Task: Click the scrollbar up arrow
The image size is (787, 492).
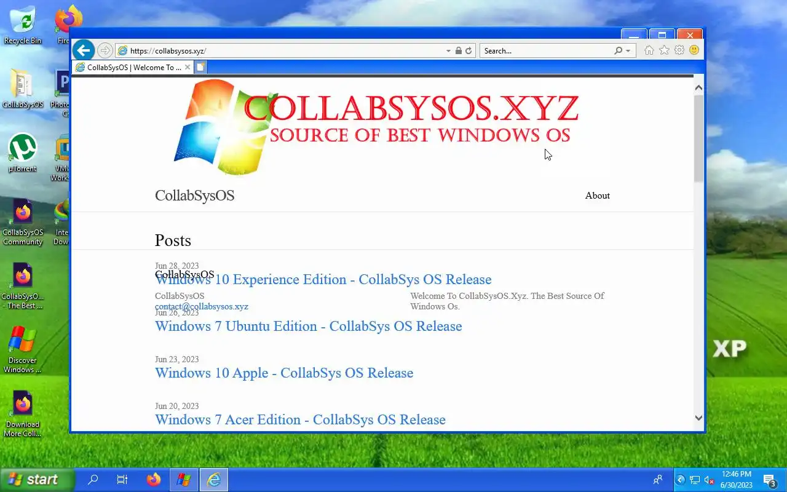Action: pyautogui.click(x=698, y=88)
